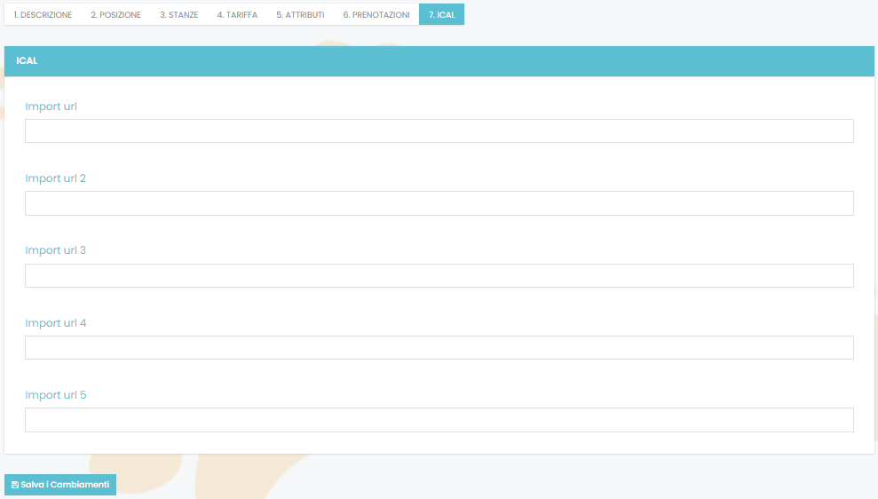Image resolution: width=878 pixels, height=499 pixels.
Task: Switch to the 6. Prenotazioni tab
Action: [x=376, y=15]
